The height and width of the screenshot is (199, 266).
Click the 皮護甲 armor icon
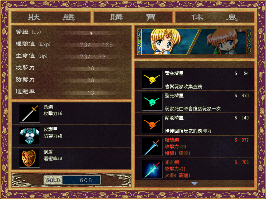[x=30, y=136]
